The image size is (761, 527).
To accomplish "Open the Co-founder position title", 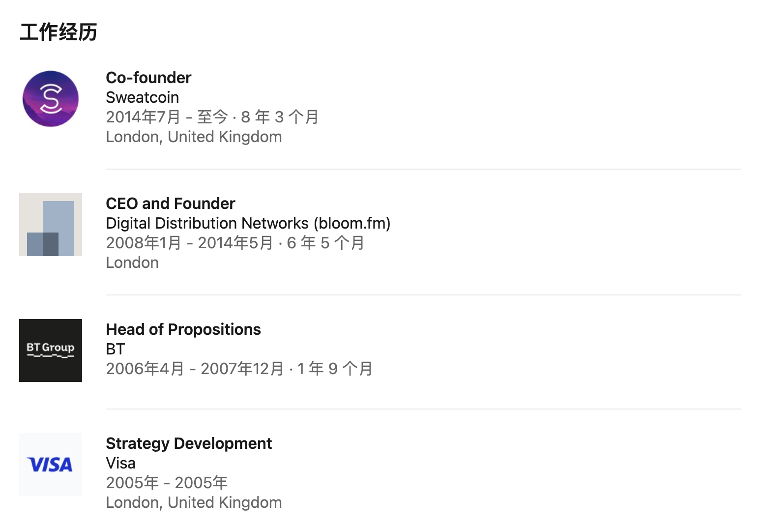I will [148, 78].
